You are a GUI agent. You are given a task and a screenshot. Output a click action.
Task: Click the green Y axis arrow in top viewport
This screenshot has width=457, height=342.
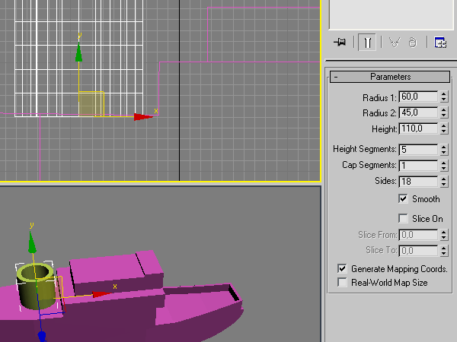pos(78,52)
